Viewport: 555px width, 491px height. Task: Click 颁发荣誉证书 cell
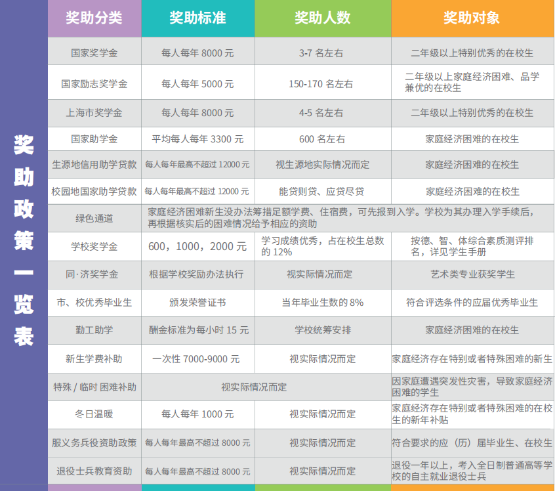198,303
